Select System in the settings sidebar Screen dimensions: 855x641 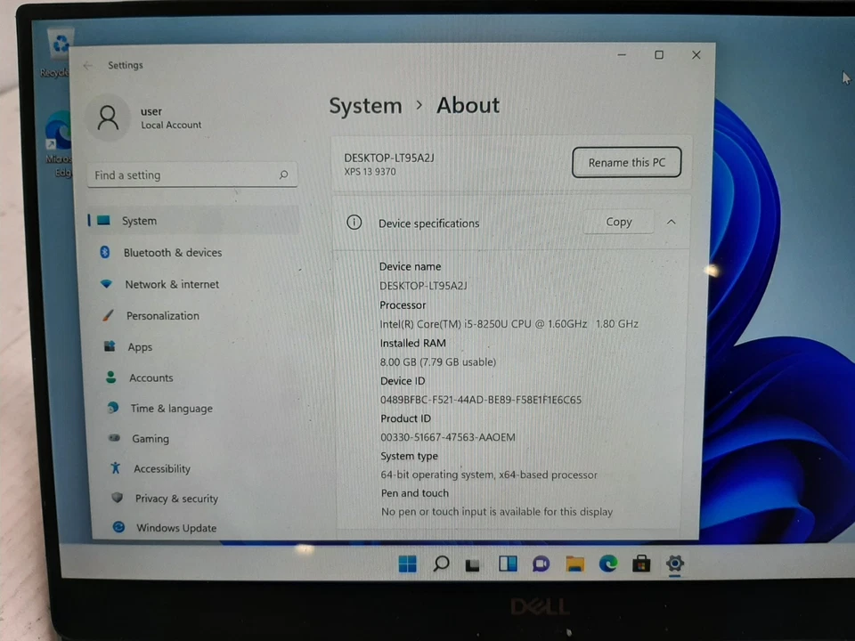coord(139,220)
